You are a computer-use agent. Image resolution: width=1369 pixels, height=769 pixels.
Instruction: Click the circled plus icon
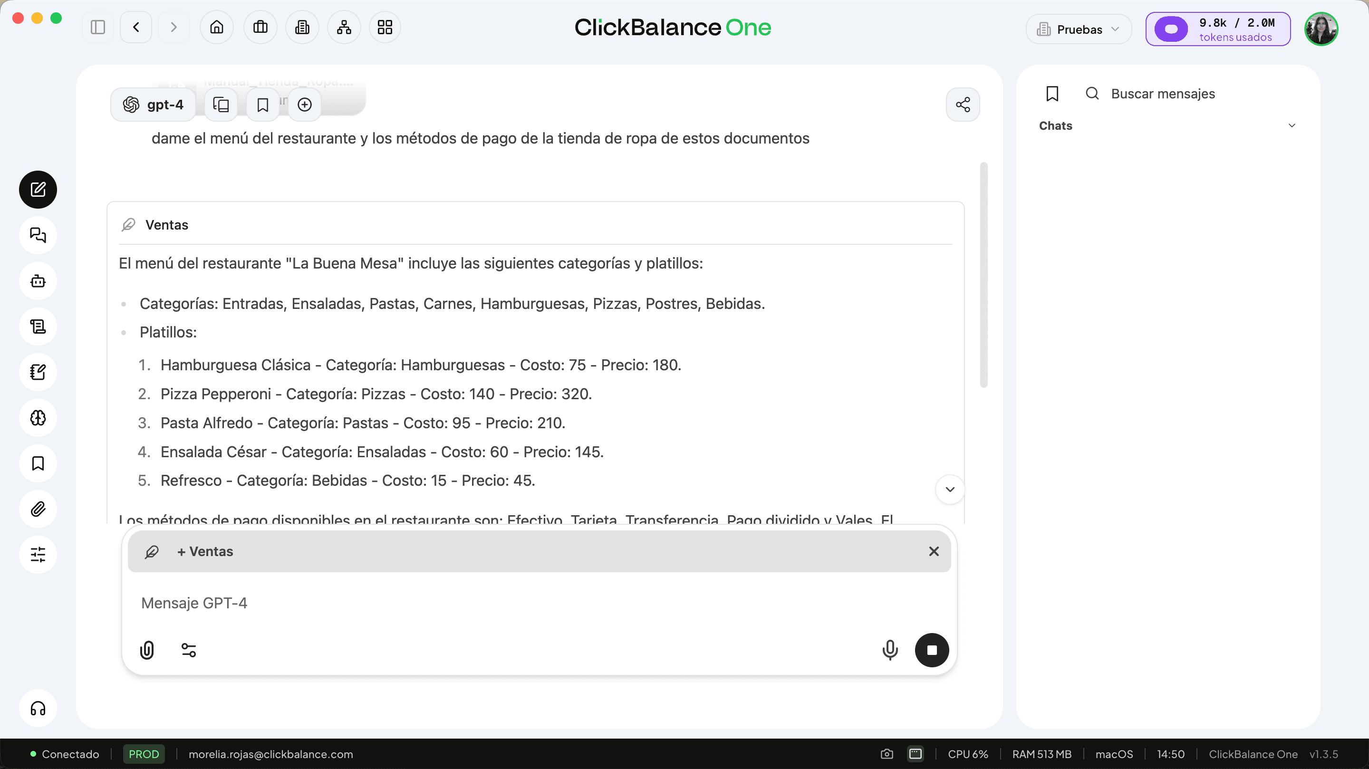point(305,105)
